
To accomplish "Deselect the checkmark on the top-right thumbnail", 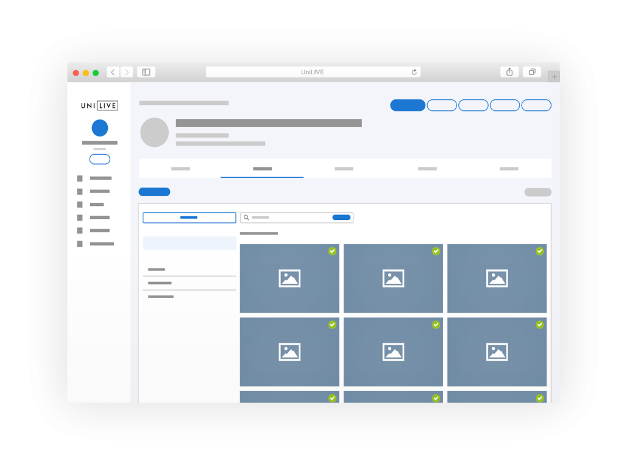I will [539, 251].
